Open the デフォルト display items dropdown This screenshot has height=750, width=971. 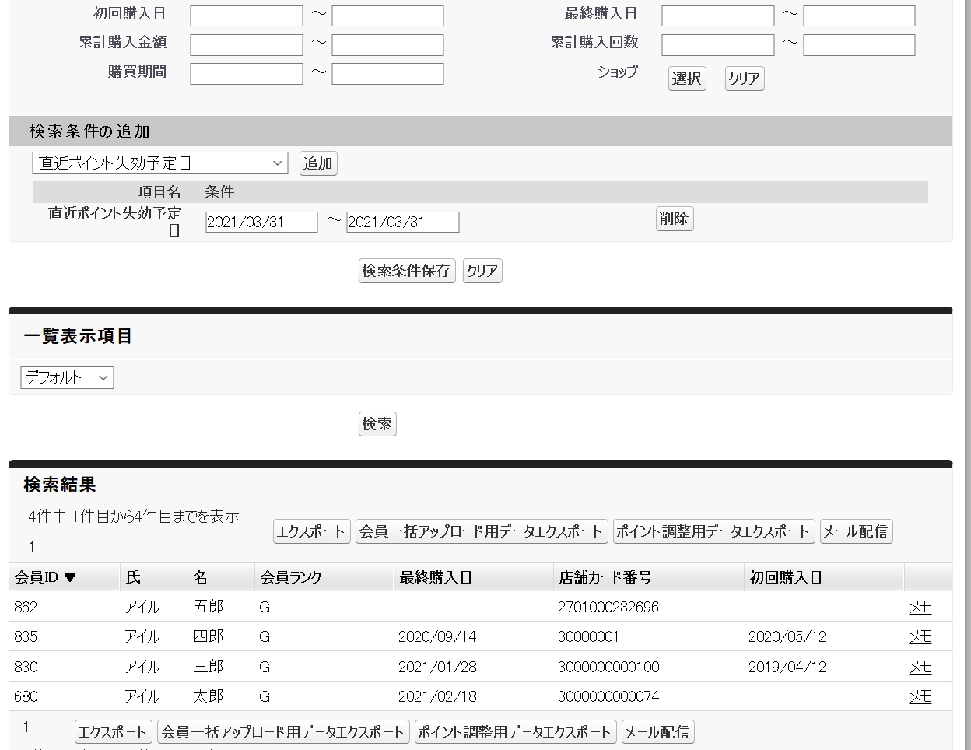tap(66, 377)
